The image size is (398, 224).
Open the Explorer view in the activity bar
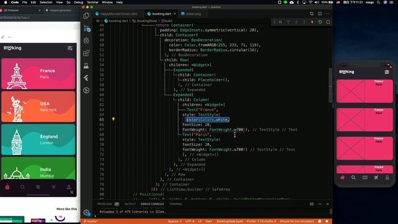pyautogui.click(x=86, y=16)
